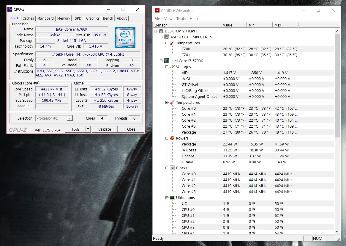Image resolution: width=346 pixels, height=246 pixels.
Task: Open HWMonitor Help menu
Action: tap(194, 18)
